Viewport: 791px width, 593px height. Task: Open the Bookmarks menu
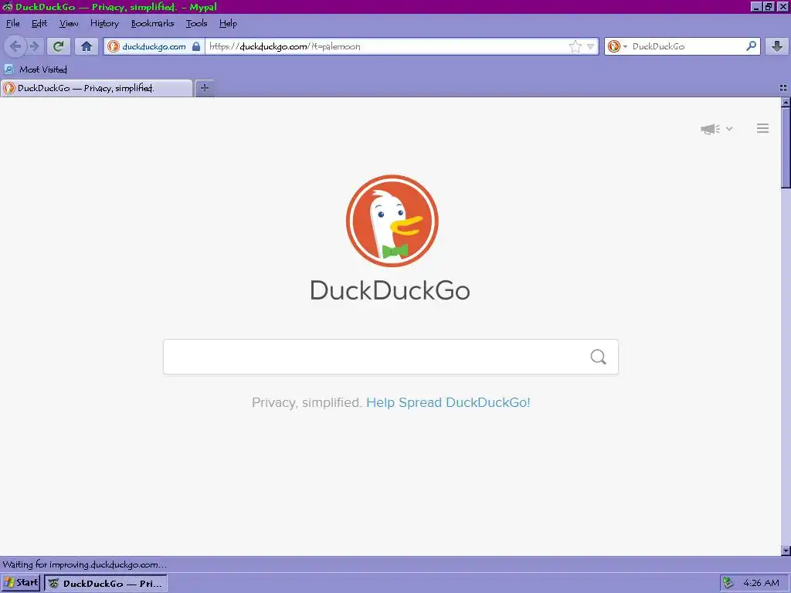pos(152,23)
